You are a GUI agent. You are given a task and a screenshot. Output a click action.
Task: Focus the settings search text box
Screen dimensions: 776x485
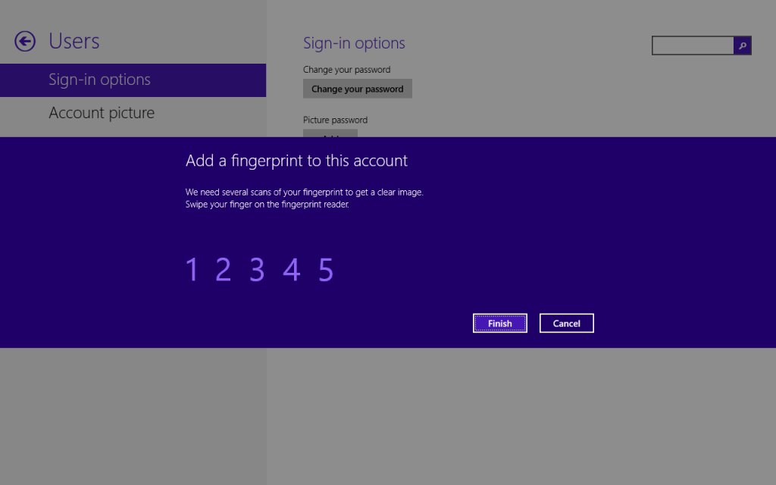[693, 46]
